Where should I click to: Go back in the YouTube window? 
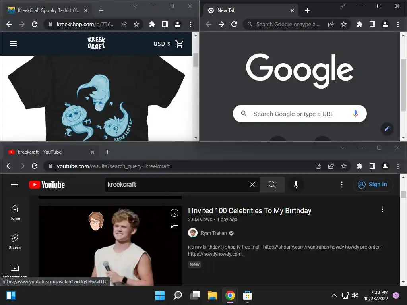coord(9,166)
